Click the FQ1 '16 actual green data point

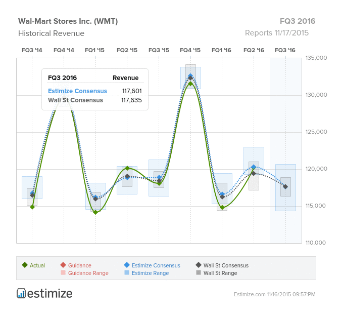(x=222, y=207)
